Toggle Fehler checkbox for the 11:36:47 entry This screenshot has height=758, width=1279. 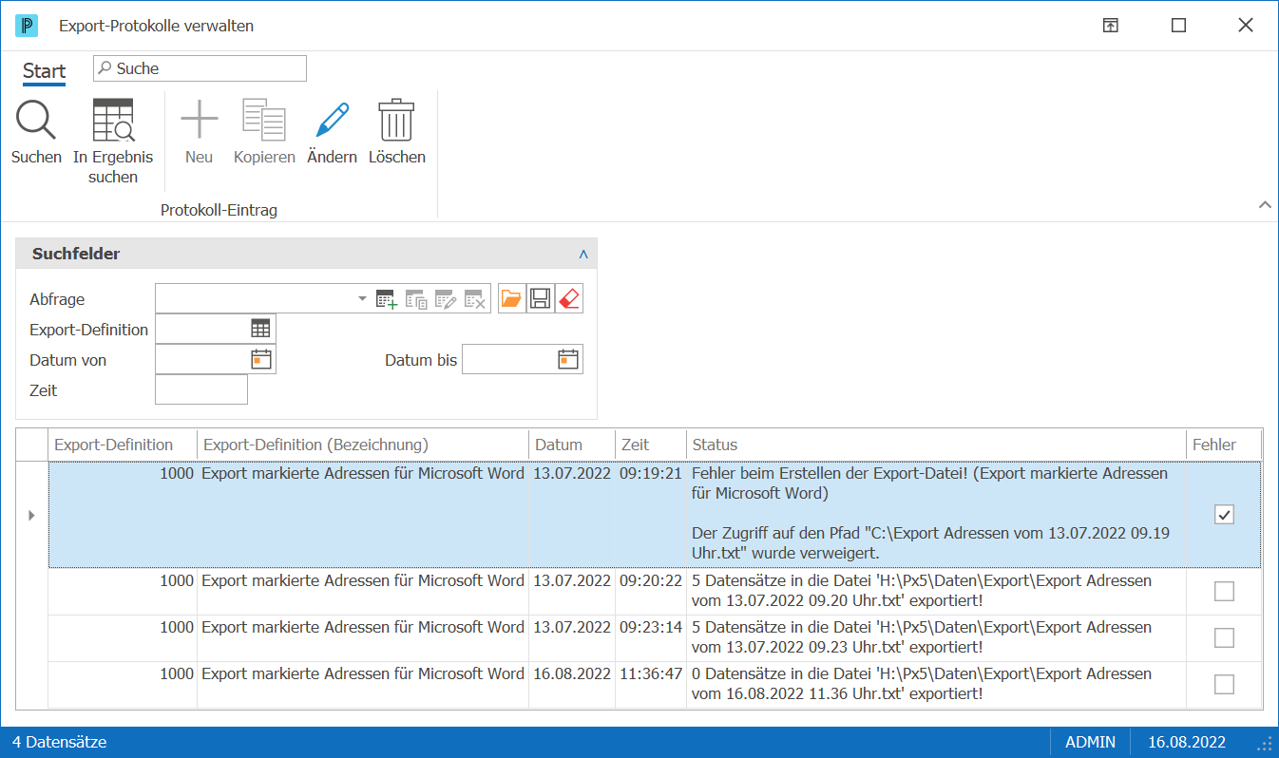[1224, 684]
